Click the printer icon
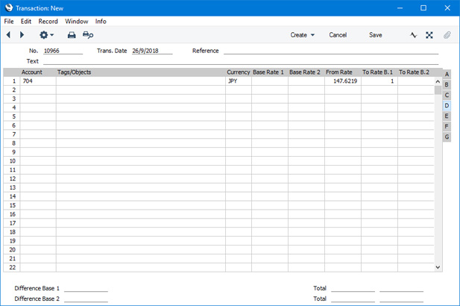Screen dimensions: 460x306 pyautogui.click(x=72, y=35)
